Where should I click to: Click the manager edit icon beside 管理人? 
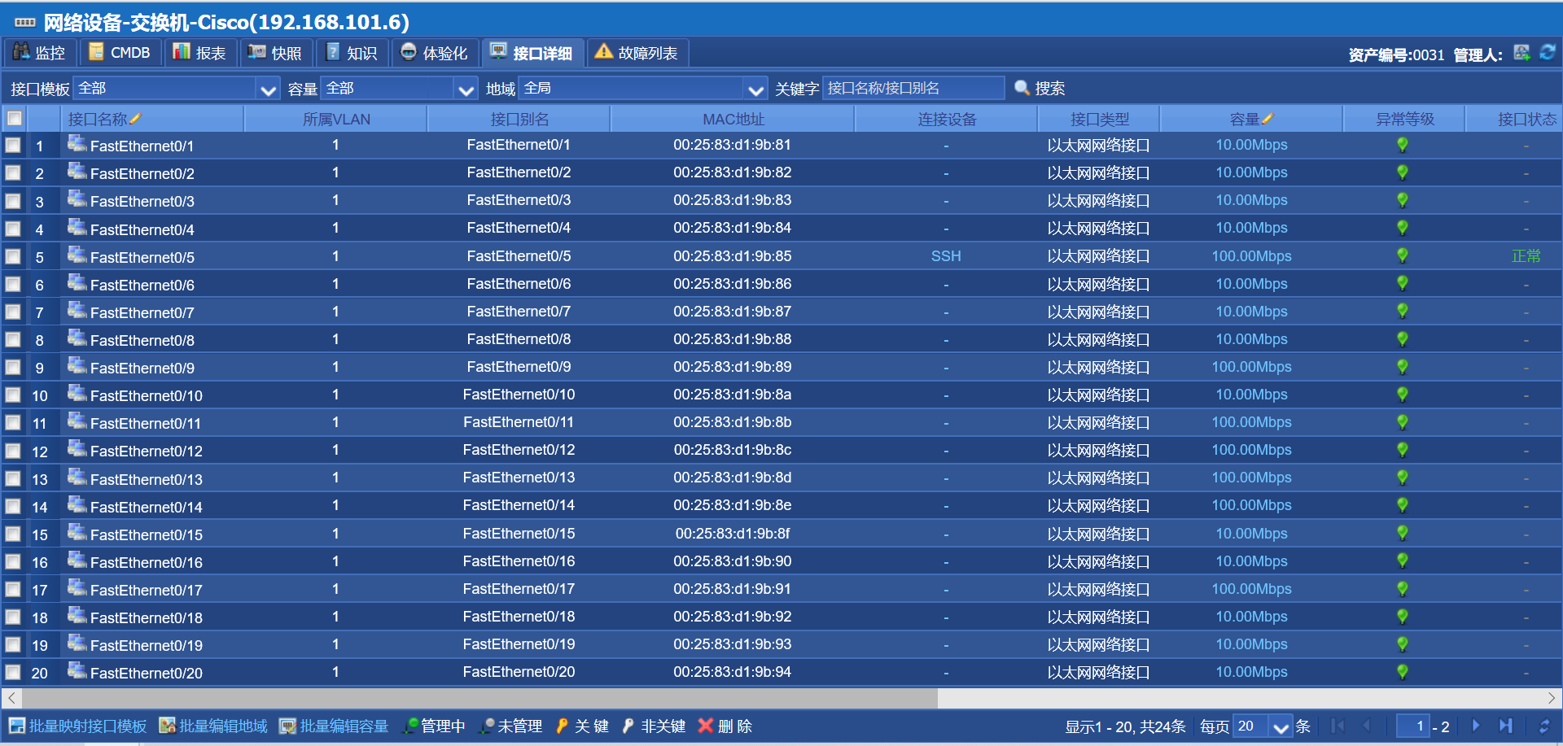pos(1521,53)
